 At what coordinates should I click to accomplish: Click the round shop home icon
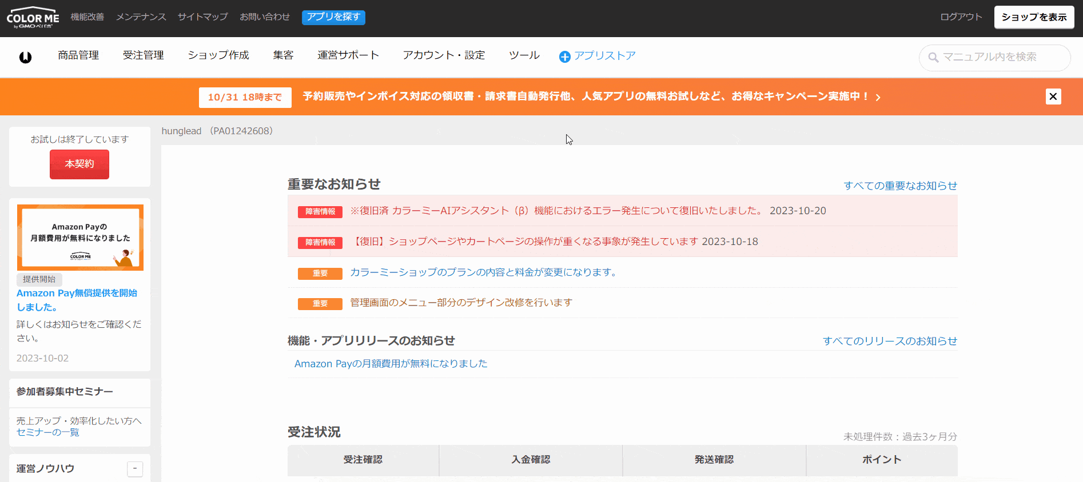25,57
